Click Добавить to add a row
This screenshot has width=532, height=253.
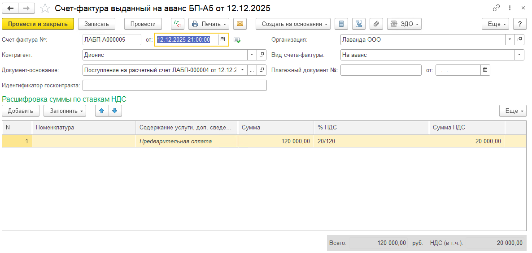click(20, 111)
